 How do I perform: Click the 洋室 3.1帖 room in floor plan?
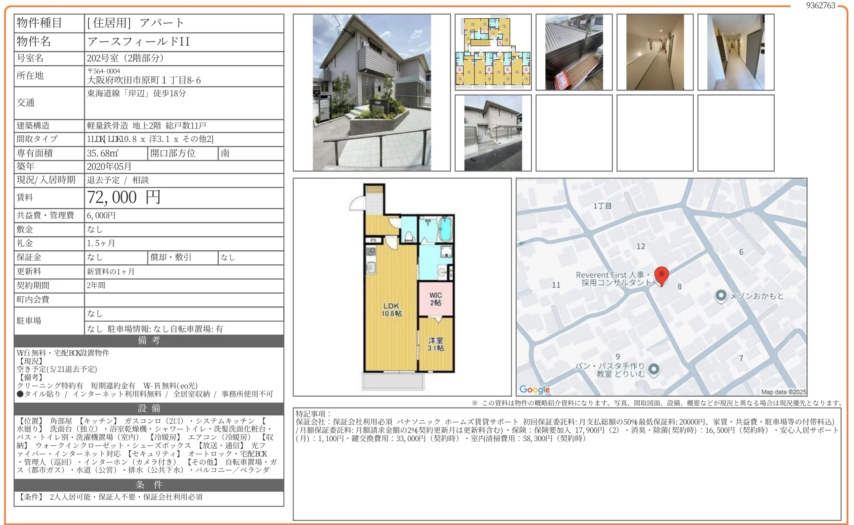click(435, 344)
